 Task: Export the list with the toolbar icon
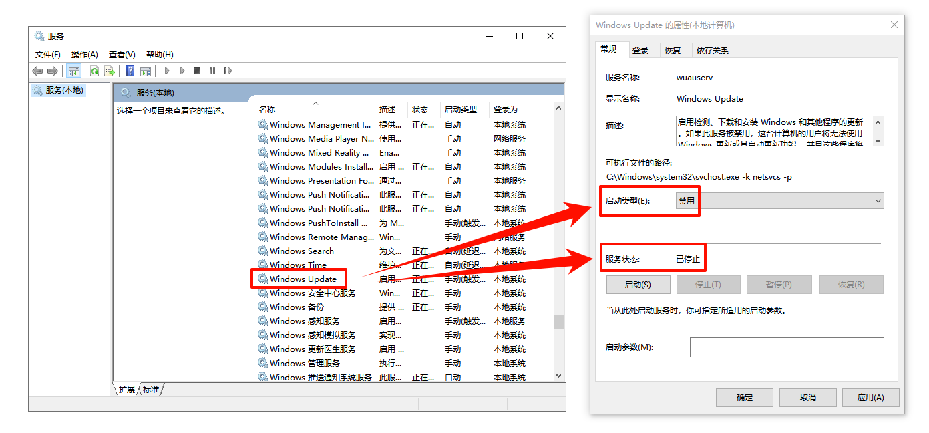(x=110, y=71)
